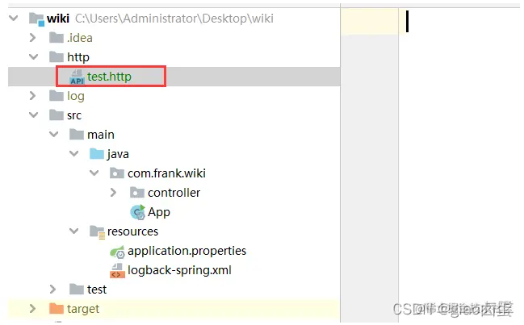524x325 pixels.
Task: Select the target folder label
Action: tap(83, 309)
